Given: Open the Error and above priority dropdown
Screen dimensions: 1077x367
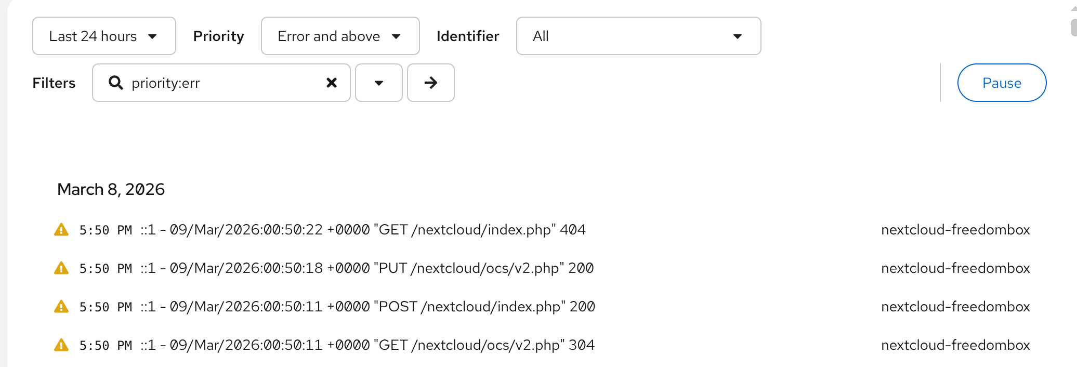Looking at the screenshot, I should click(x=340, y=36).
